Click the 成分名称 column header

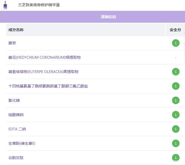[16, 30]
